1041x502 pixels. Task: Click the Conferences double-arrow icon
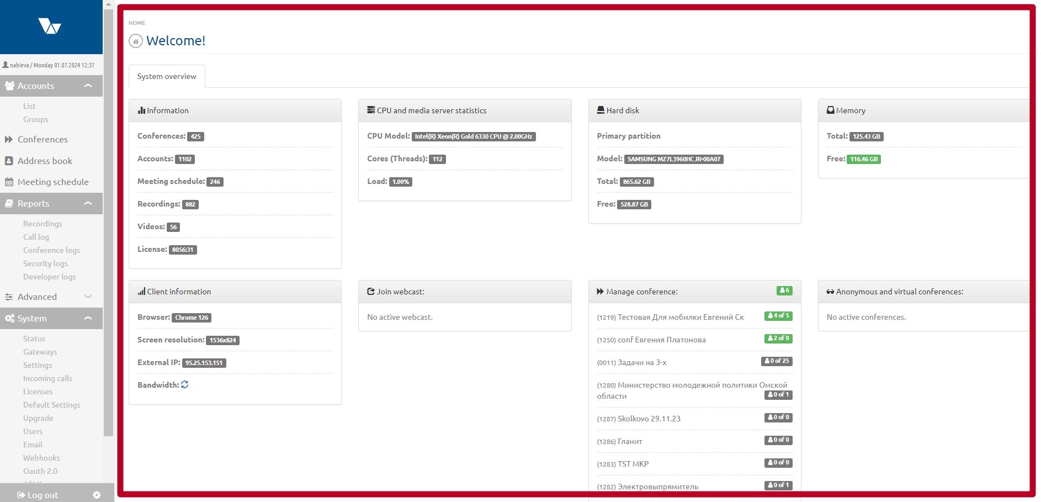tap(9, 140)
